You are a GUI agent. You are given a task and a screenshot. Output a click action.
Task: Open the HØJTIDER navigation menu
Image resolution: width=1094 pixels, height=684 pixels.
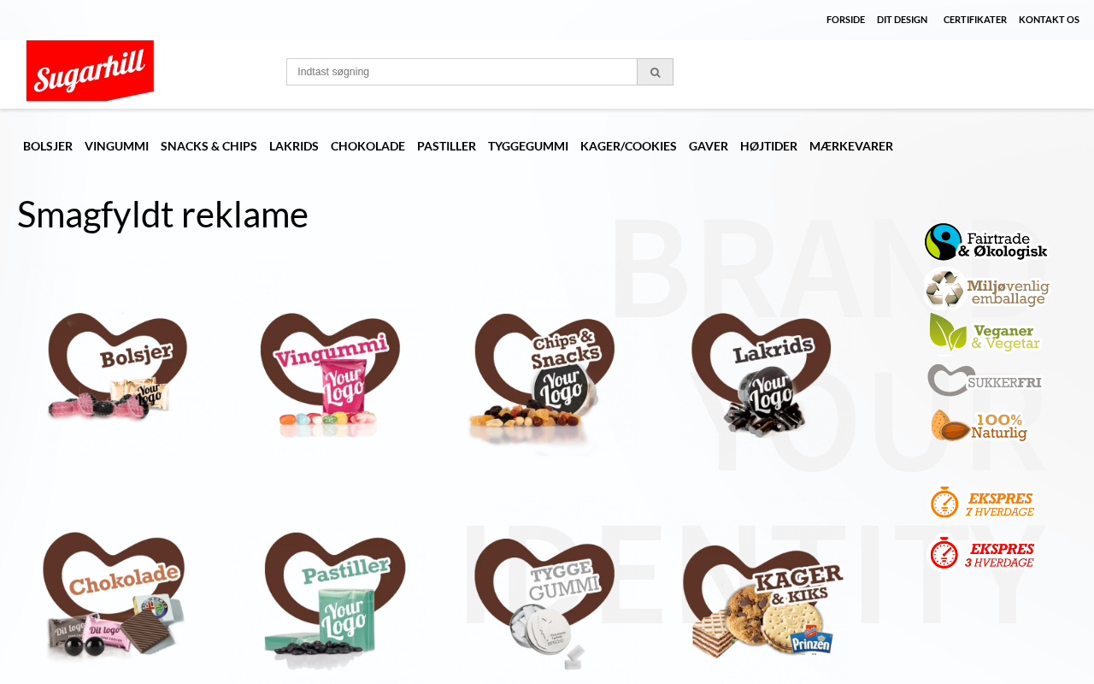(x=768, y=146)
